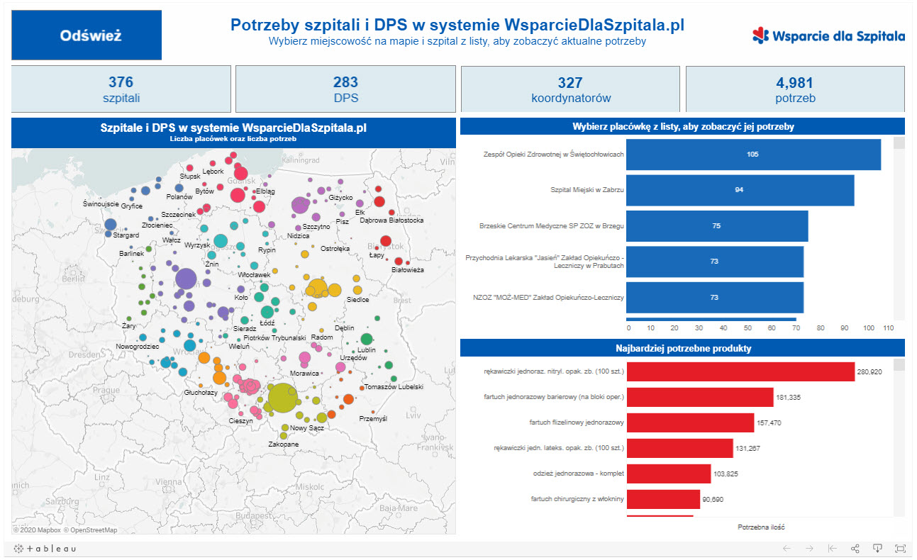Open the OpenStreetMap attribution link
The width and height of the screenshot is (917, 560).
(90, 530)
